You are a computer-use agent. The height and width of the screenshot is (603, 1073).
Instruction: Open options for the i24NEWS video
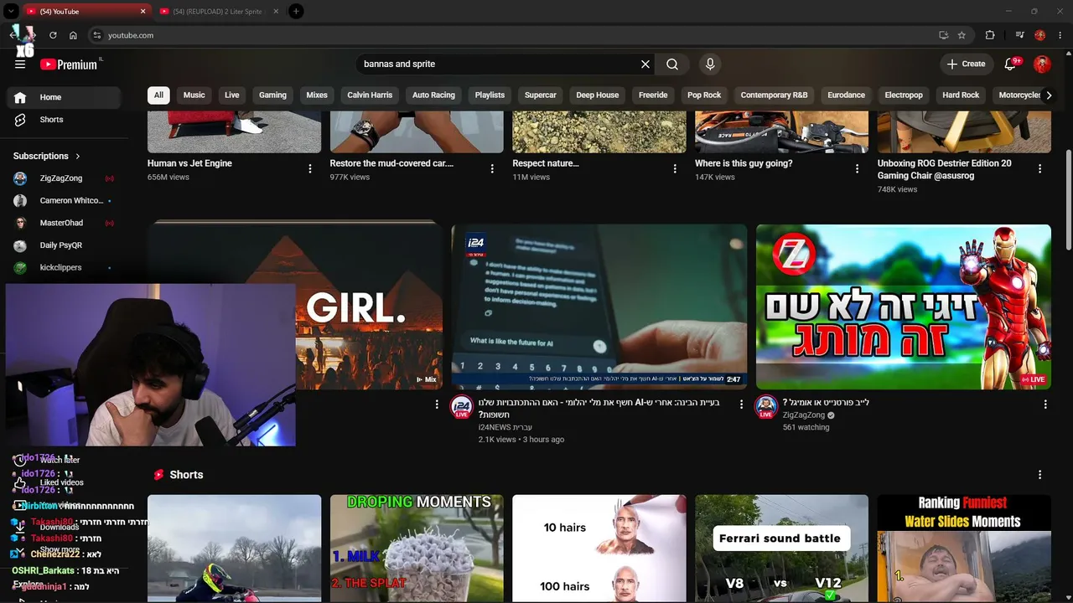point(741,405)
